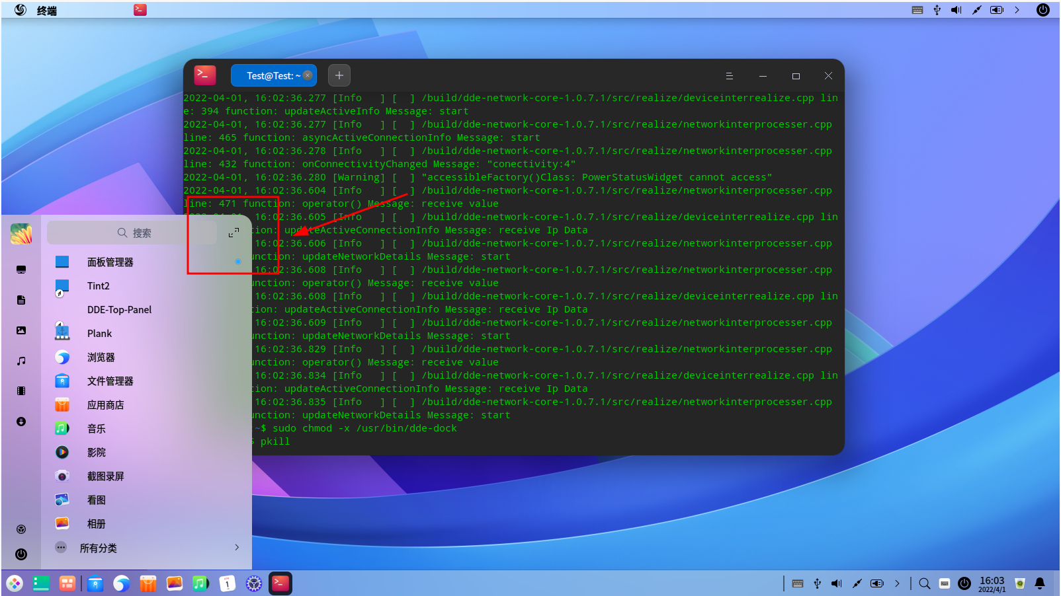Select DDE-Top-Panel entry in launcher
This screenshot has height=596, width=1061.
147,310
